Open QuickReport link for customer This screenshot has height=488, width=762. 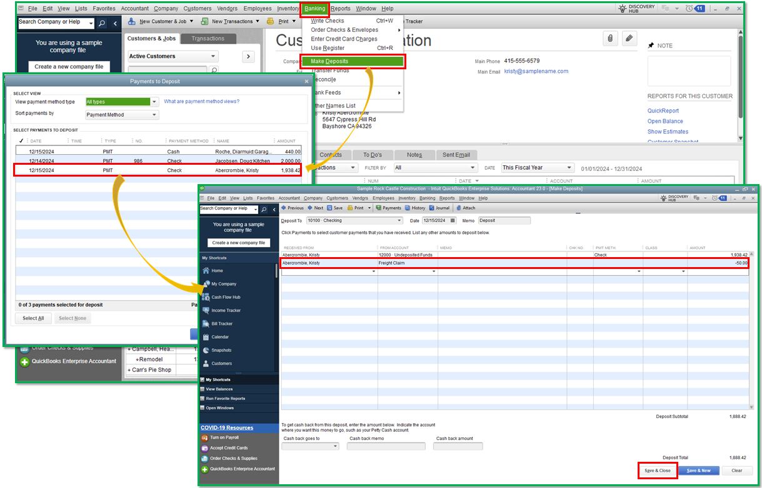pyautogui.click(x=663, y=111)
